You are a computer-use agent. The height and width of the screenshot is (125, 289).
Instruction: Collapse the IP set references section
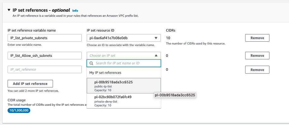click(9, 10)
